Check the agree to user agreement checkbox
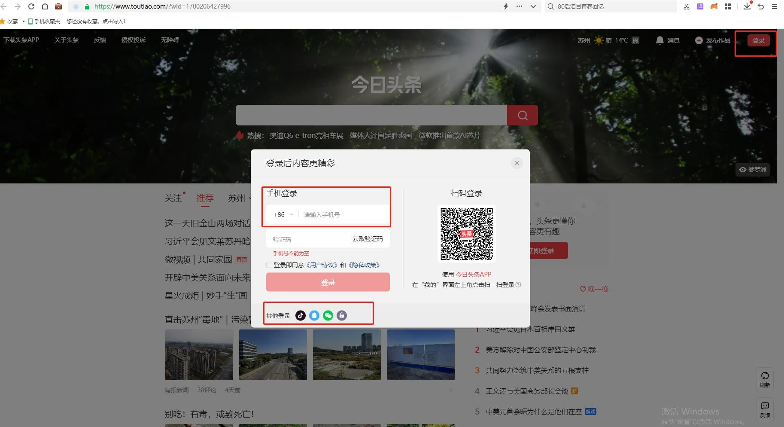This screenshot has width=784, height=427. (x=269, y=265)
